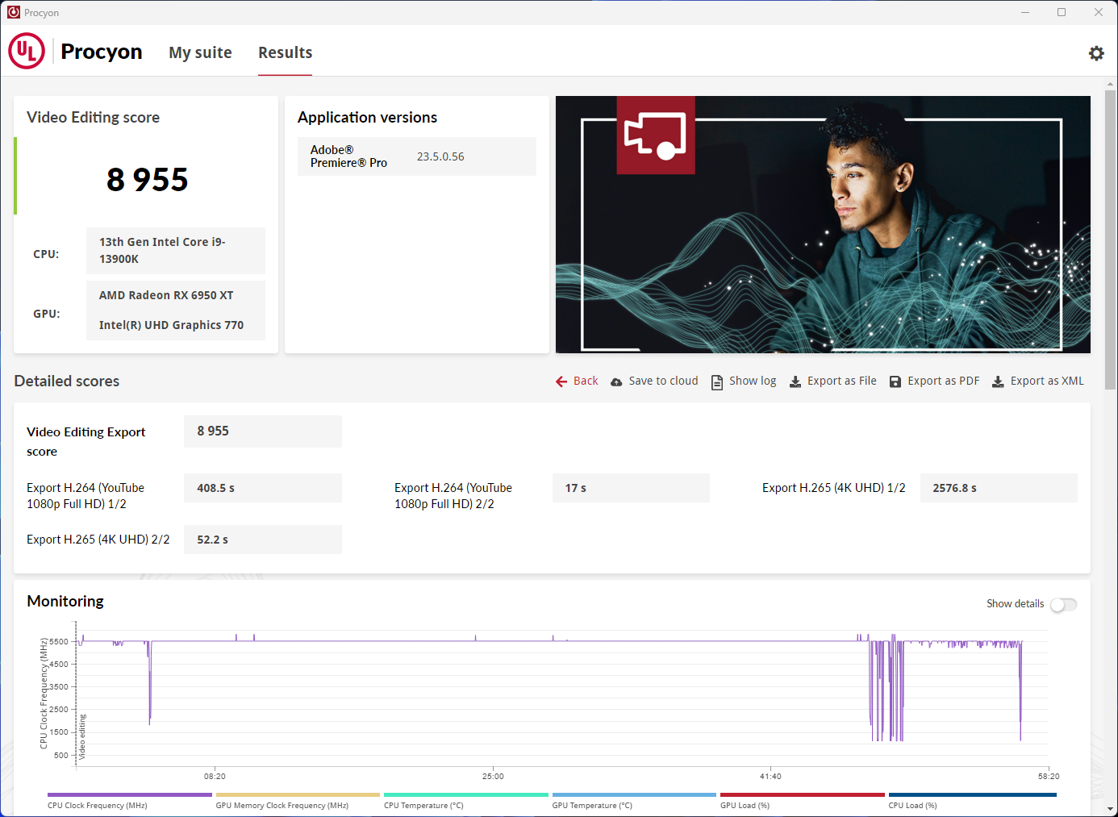Select the Results tab

click(285, 53)
